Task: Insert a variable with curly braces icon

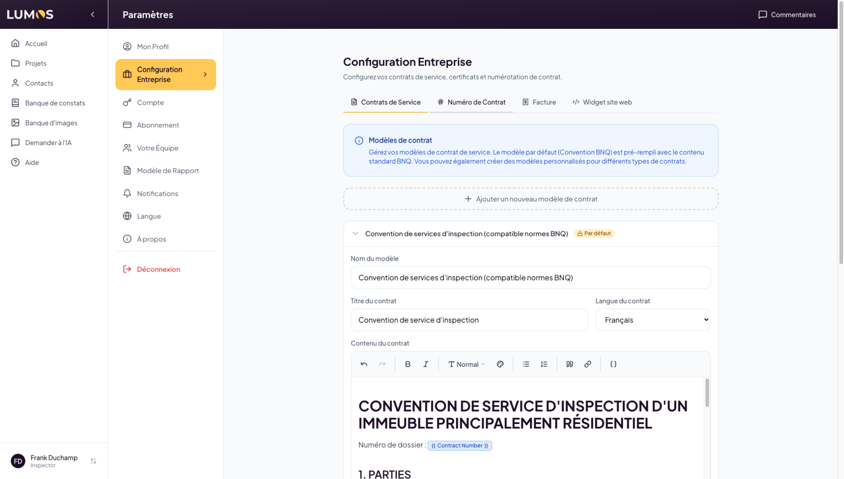Action: pos(613,364)
